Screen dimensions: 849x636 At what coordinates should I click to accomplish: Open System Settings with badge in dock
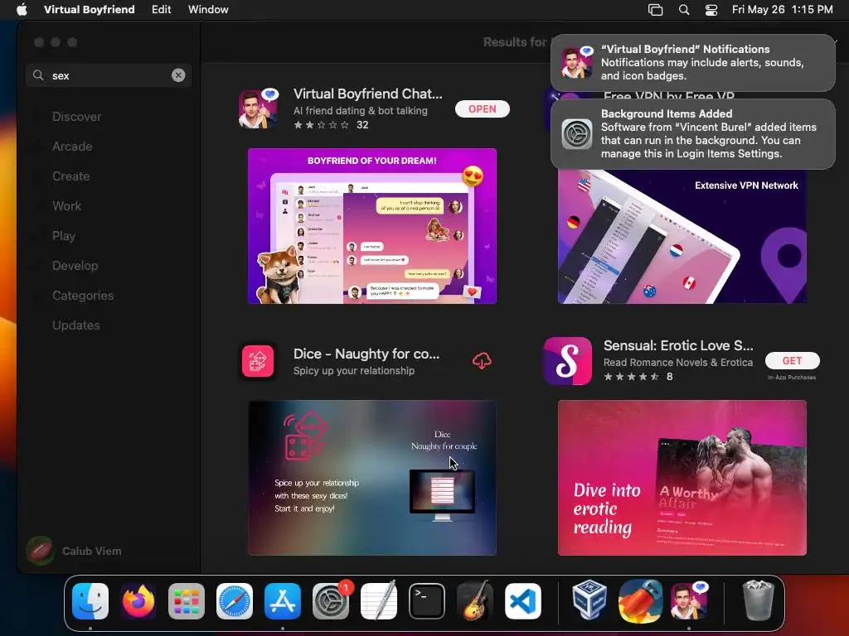point(331,601)
